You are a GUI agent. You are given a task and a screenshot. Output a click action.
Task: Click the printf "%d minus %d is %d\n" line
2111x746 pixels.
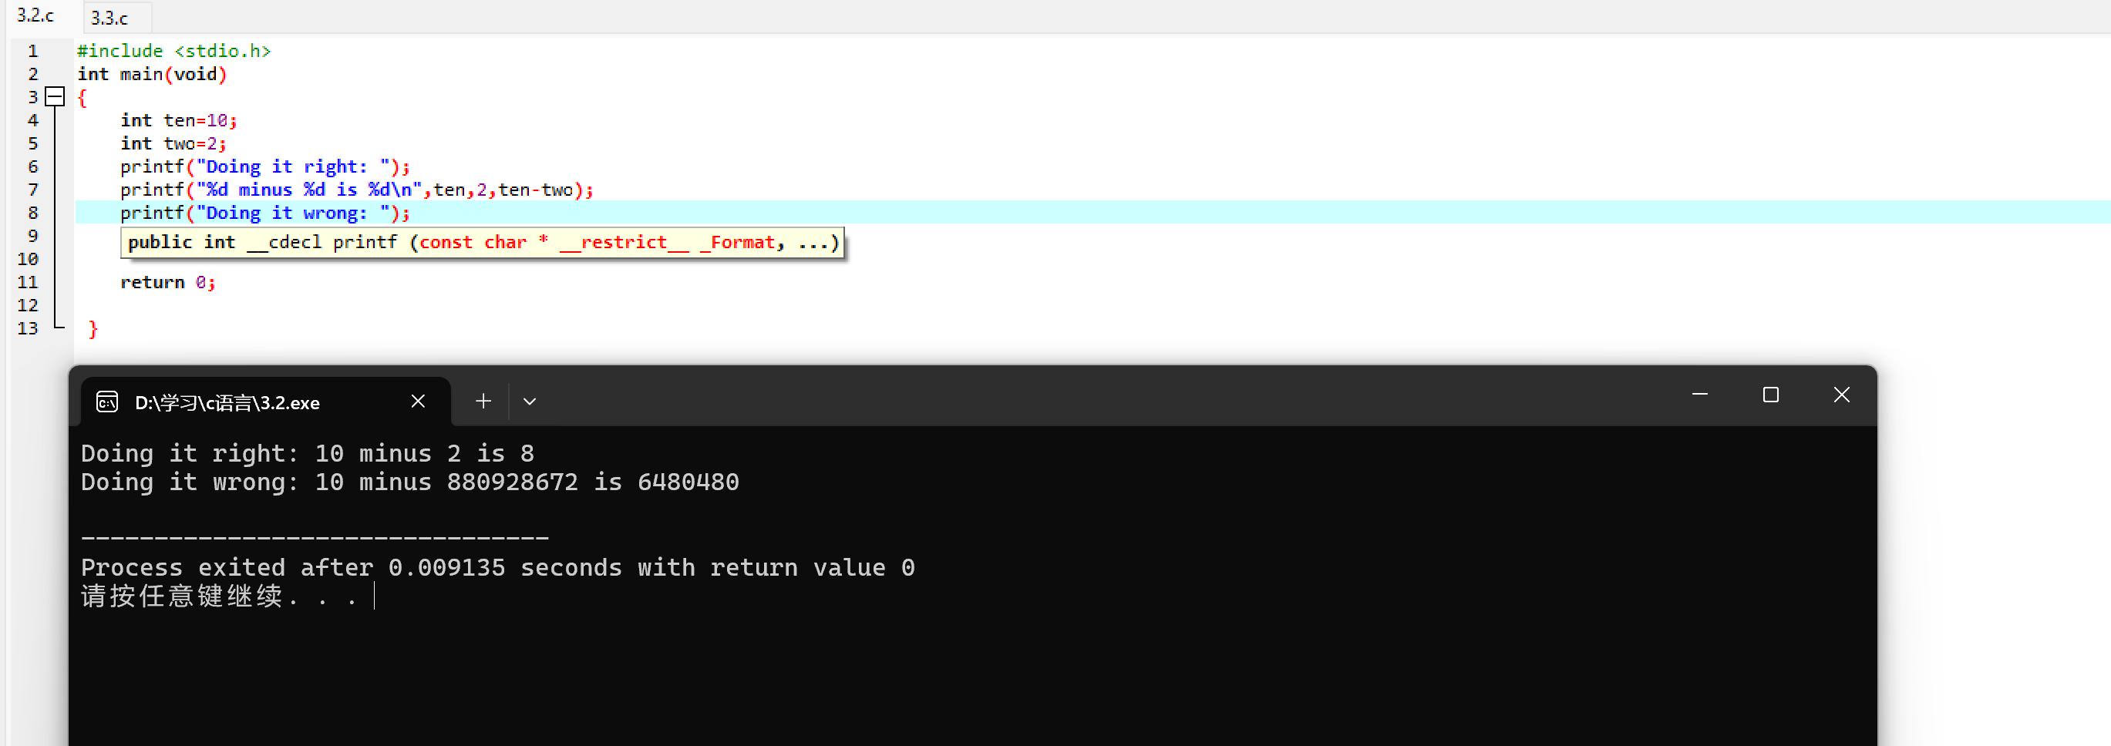pos(357,189)
